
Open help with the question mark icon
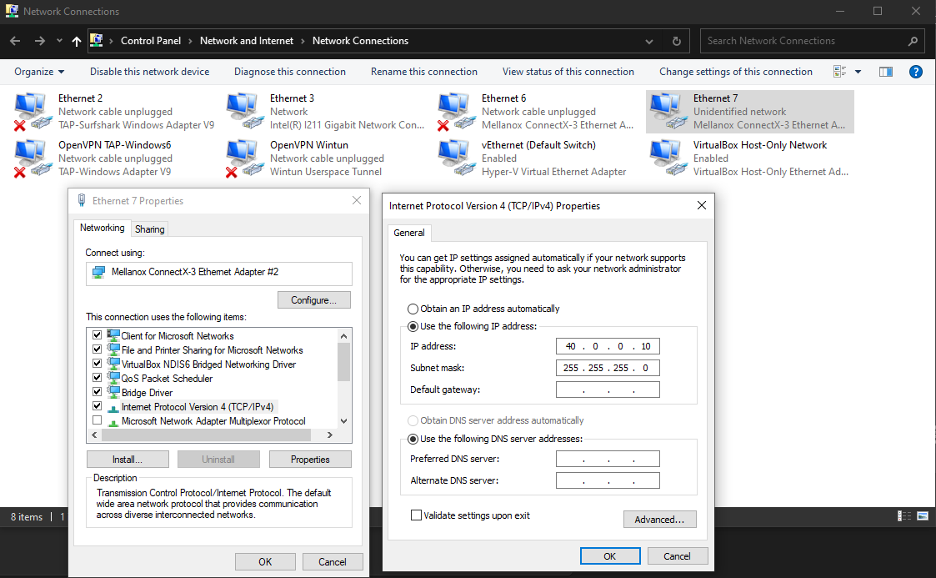pos(916,72)
